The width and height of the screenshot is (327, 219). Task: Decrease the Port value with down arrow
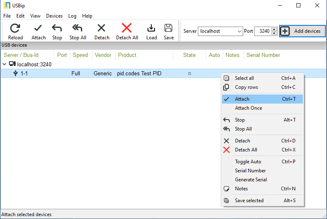[x=274, y=34]
